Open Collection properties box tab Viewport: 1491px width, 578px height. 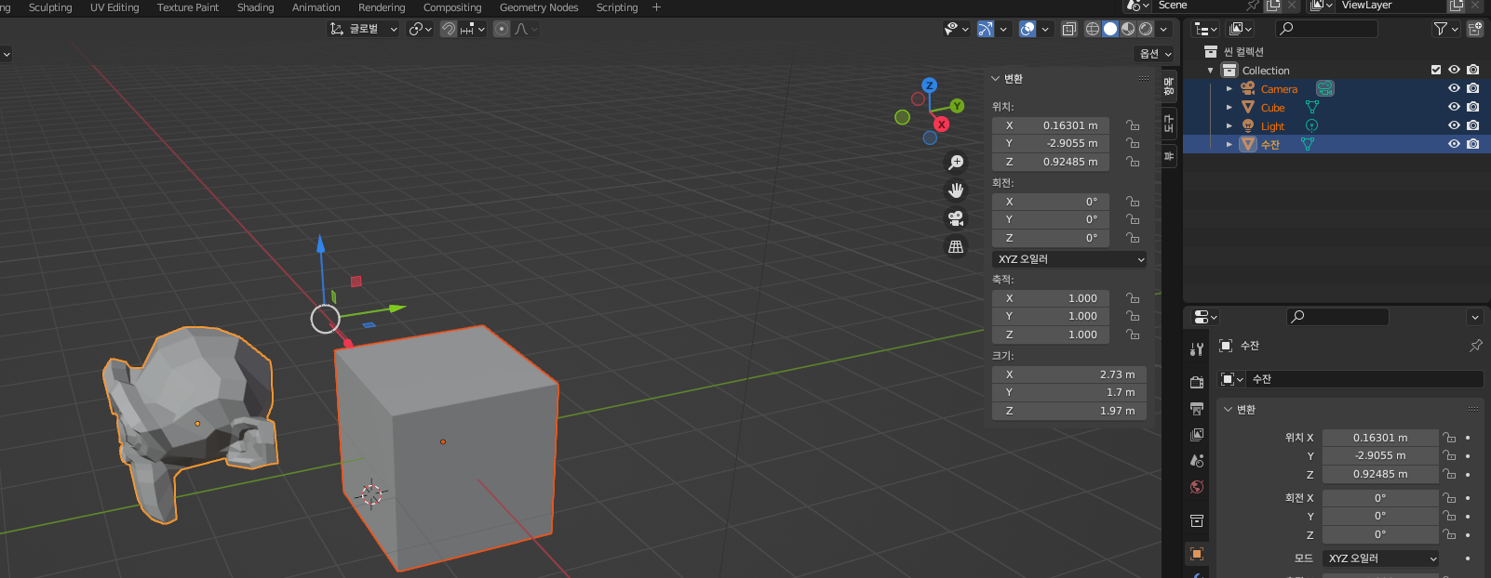coord(1197,520)
